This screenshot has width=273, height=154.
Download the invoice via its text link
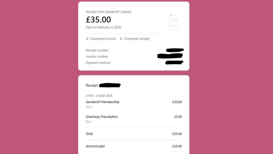(103, 39)
